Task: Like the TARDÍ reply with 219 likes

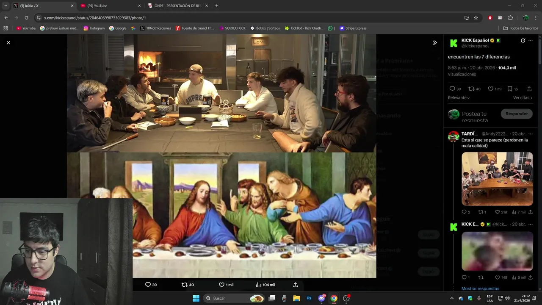Action: (498, 212)
